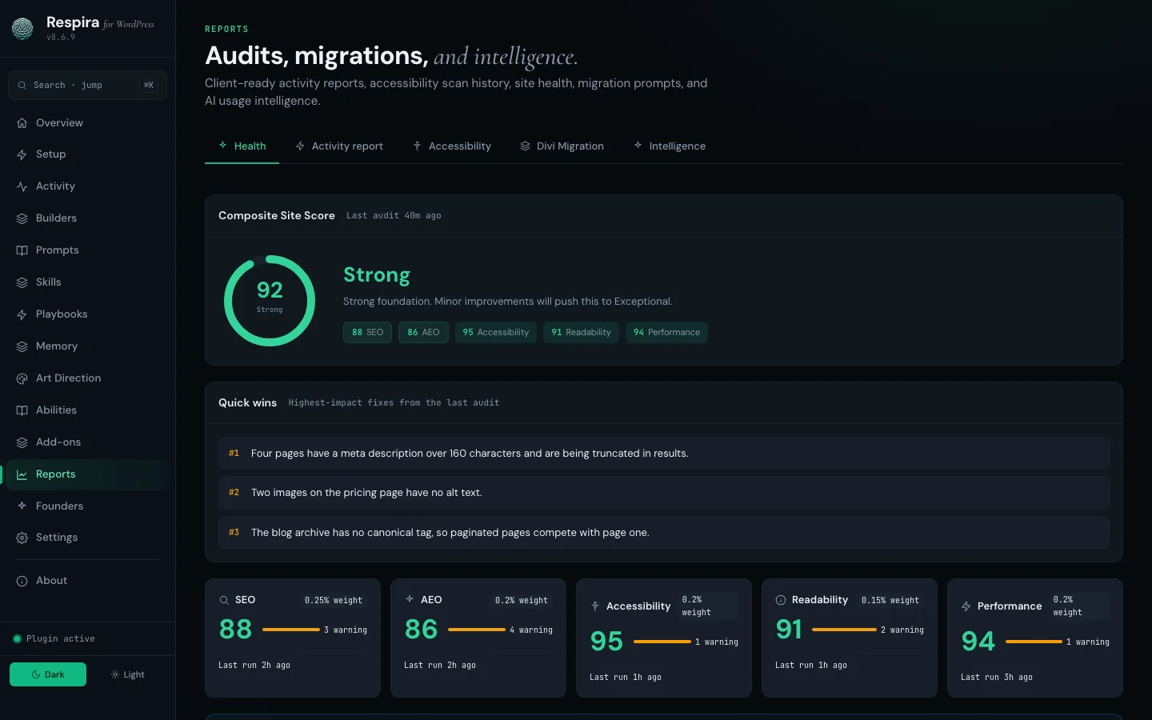Open the Health tab
The height and width of the screenshot is (720, 1152).
click(242, 146)
